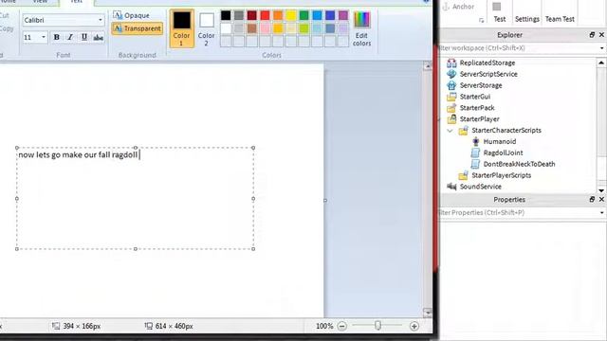Select the RagdollJoint script
Screen dimensions: 607x341
point(503,153)
